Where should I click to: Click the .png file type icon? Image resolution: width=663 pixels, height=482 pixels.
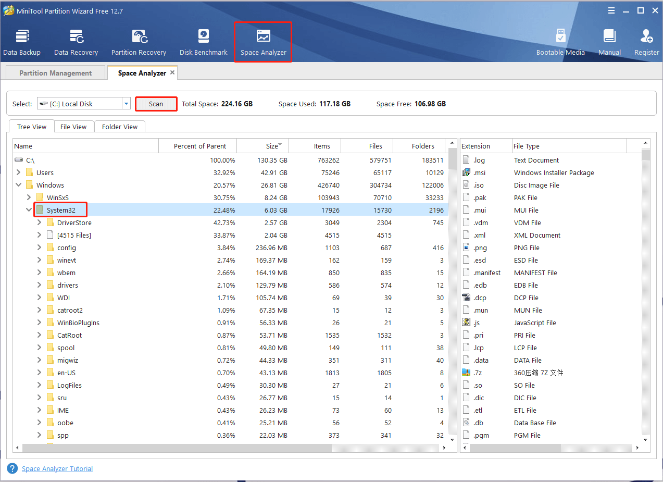[x=466, y=248]
